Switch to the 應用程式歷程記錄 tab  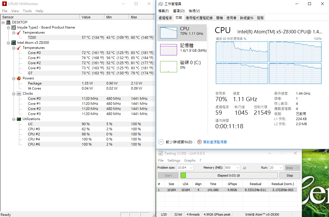[199, 18]
